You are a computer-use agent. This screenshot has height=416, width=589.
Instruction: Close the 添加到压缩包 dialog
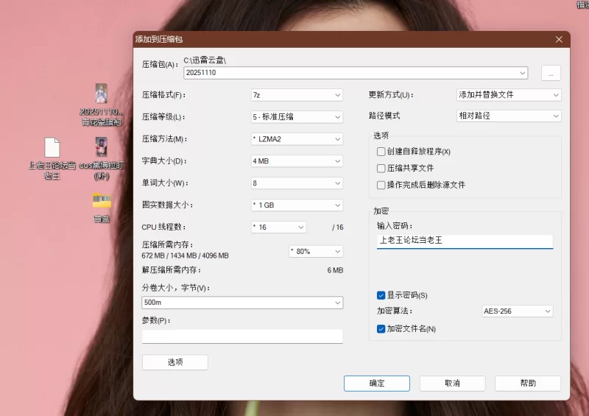click(559, 38)
